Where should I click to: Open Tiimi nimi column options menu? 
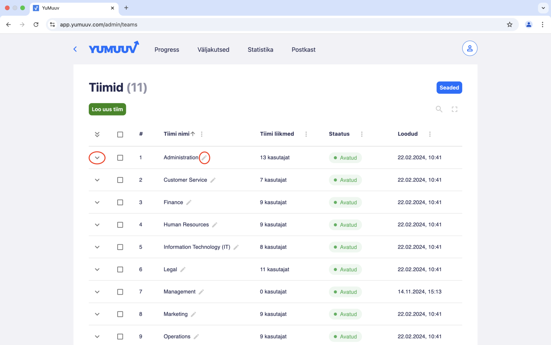coord(201,134)
